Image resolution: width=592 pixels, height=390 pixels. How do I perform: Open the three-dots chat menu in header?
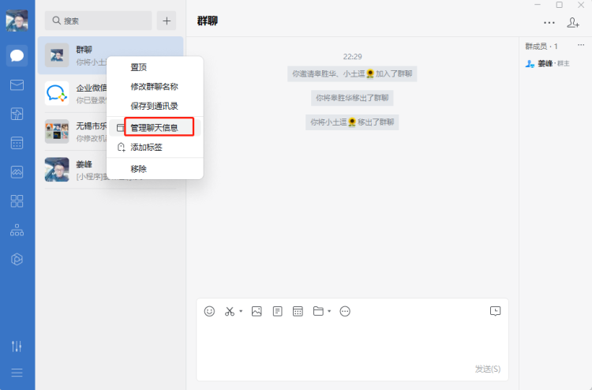click(x=549, y=23)
